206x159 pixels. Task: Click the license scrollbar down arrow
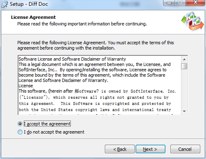(184, 111)
